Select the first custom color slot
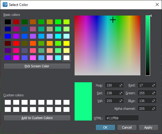The image size is (162, 134). [8, 102]
